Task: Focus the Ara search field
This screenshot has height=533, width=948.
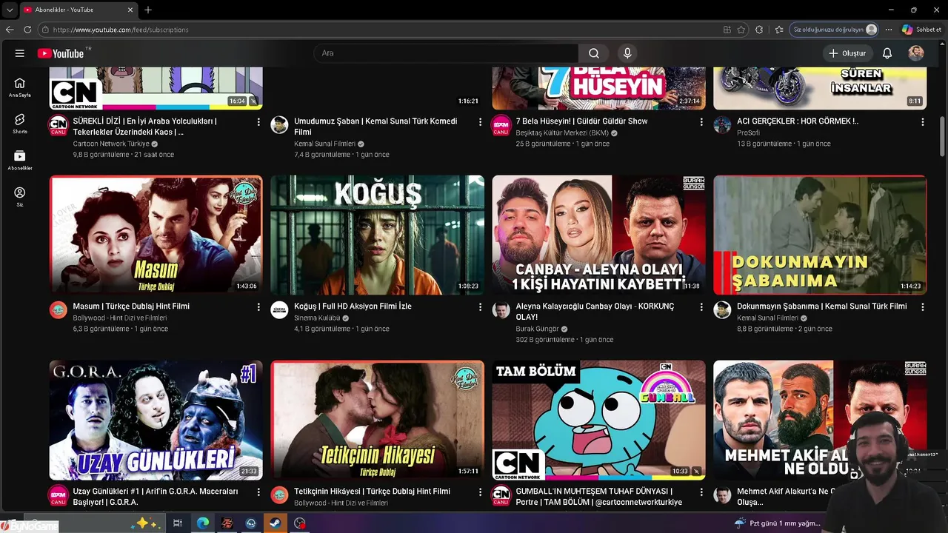Action: (x=446, y=53)
